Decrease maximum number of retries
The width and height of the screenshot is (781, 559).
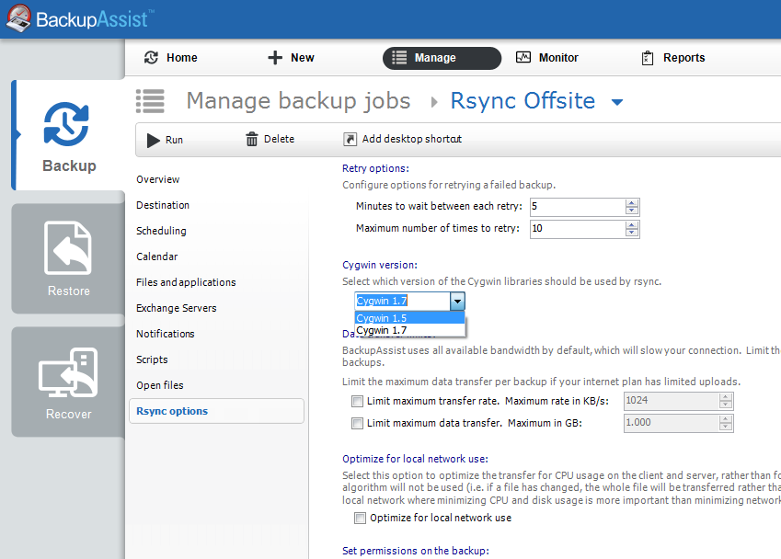coord(632,233)
